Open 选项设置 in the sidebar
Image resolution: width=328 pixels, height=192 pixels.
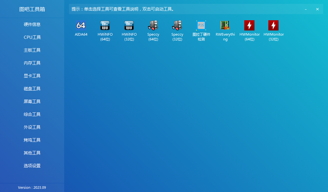click(x=32, y=166)
